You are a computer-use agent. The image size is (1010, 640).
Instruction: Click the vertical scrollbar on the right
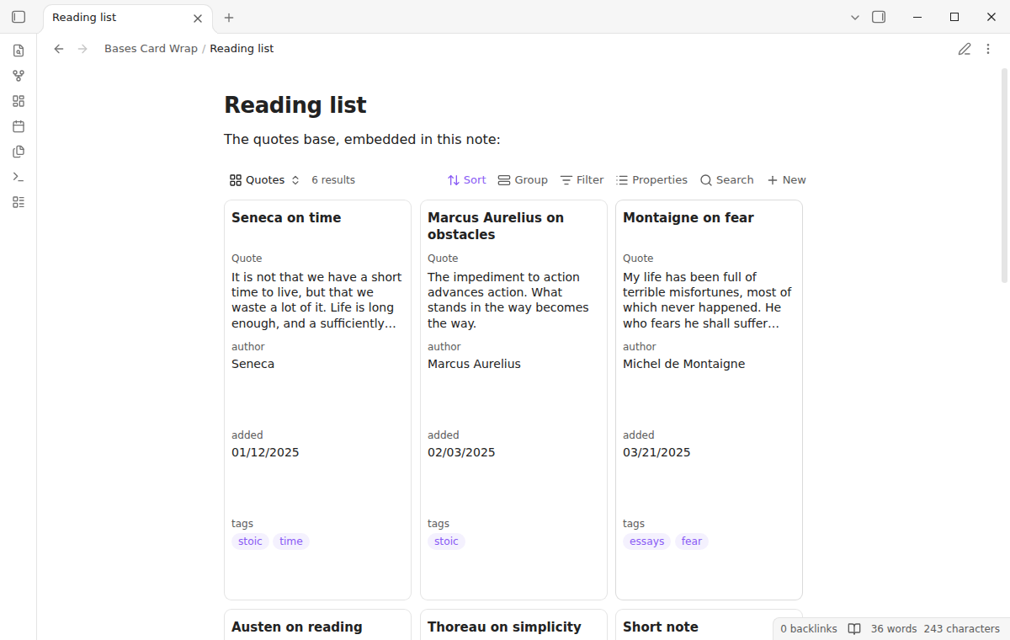(x=1004, y=175)
